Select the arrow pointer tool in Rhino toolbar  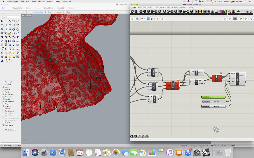point(2,21)
